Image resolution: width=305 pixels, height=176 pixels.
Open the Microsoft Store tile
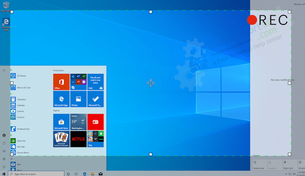[x=61, y=122]
